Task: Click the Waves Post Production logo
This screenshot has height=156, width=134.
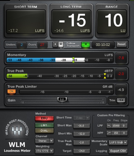Action: click(17, 128)
